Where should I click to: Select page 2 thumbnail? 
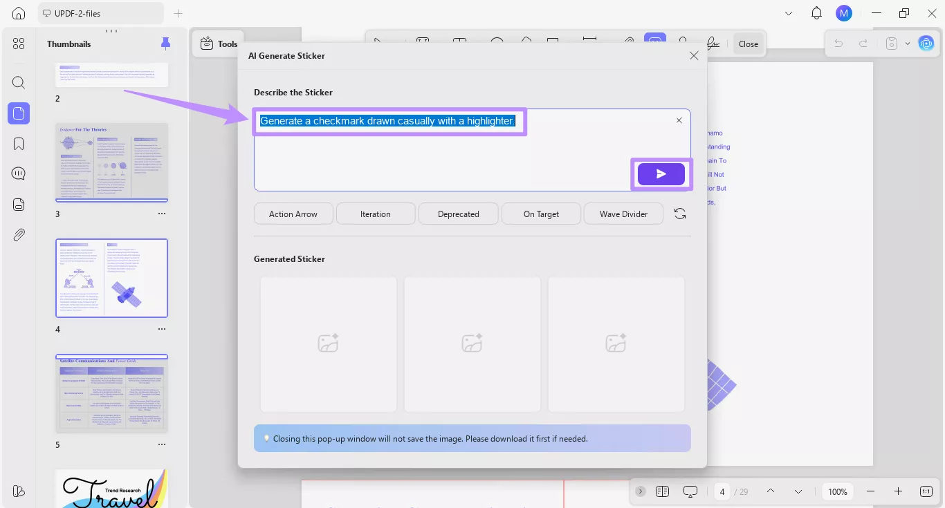click(112, 75)
